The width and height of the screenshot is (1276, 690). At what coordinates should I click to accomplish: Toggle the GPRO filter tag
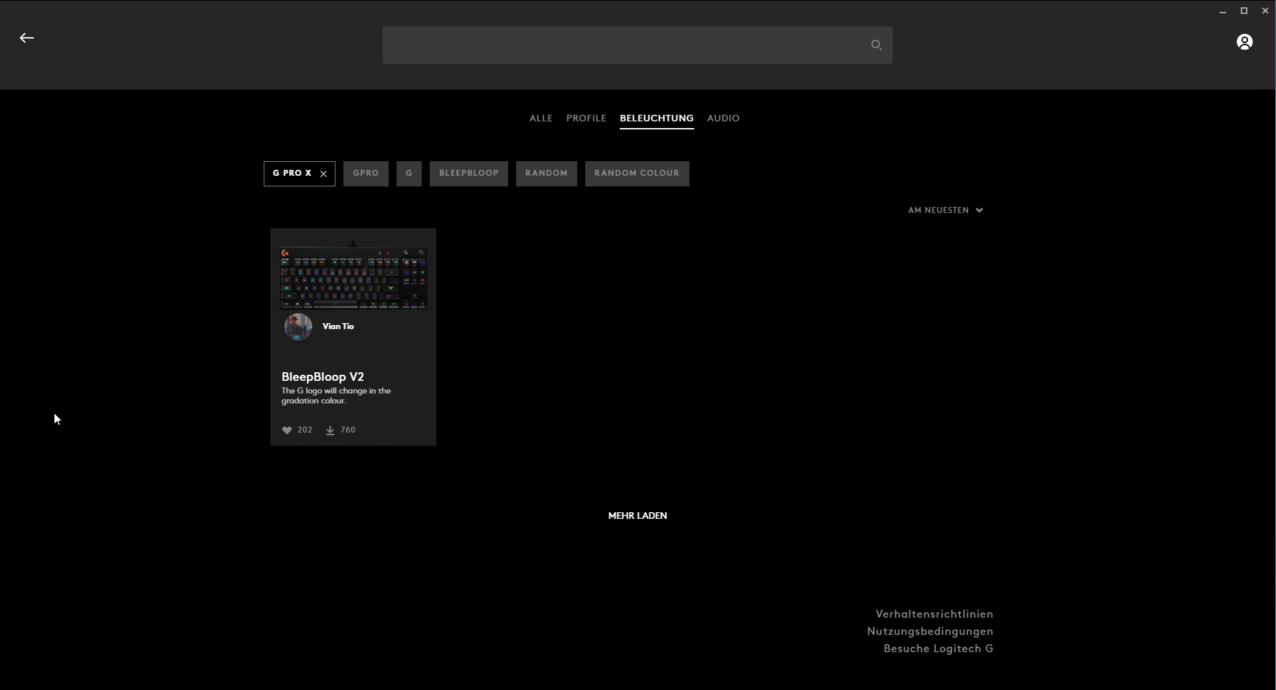(365, 173)
